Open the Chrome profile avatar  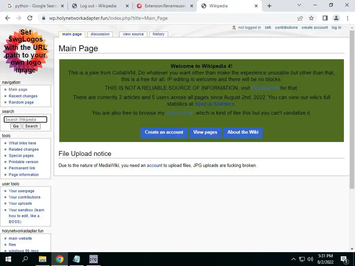pyautogui.click(x=336, y=18)
